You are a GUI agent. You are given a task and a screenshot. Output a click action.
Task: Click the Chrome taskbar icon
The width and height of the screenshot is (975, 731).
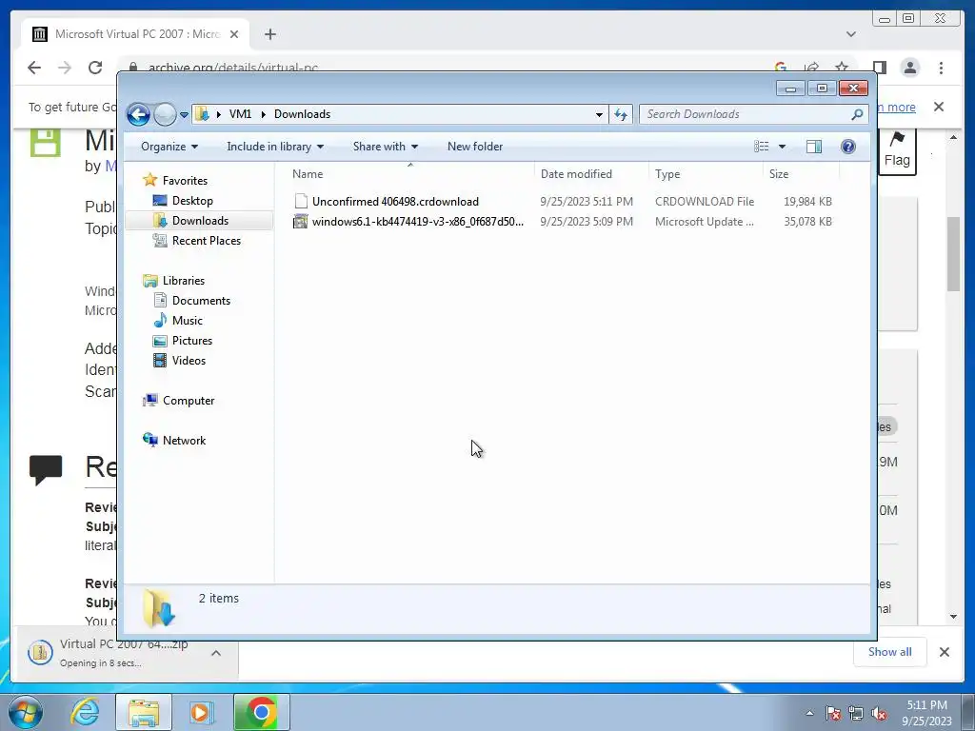point(262,713)
